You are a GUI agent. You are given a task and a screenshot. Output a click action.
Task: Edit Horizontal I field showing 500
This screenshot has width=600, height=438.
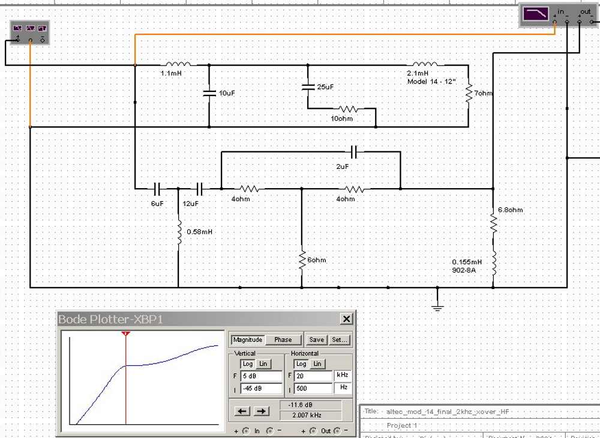tap(313, 388)
